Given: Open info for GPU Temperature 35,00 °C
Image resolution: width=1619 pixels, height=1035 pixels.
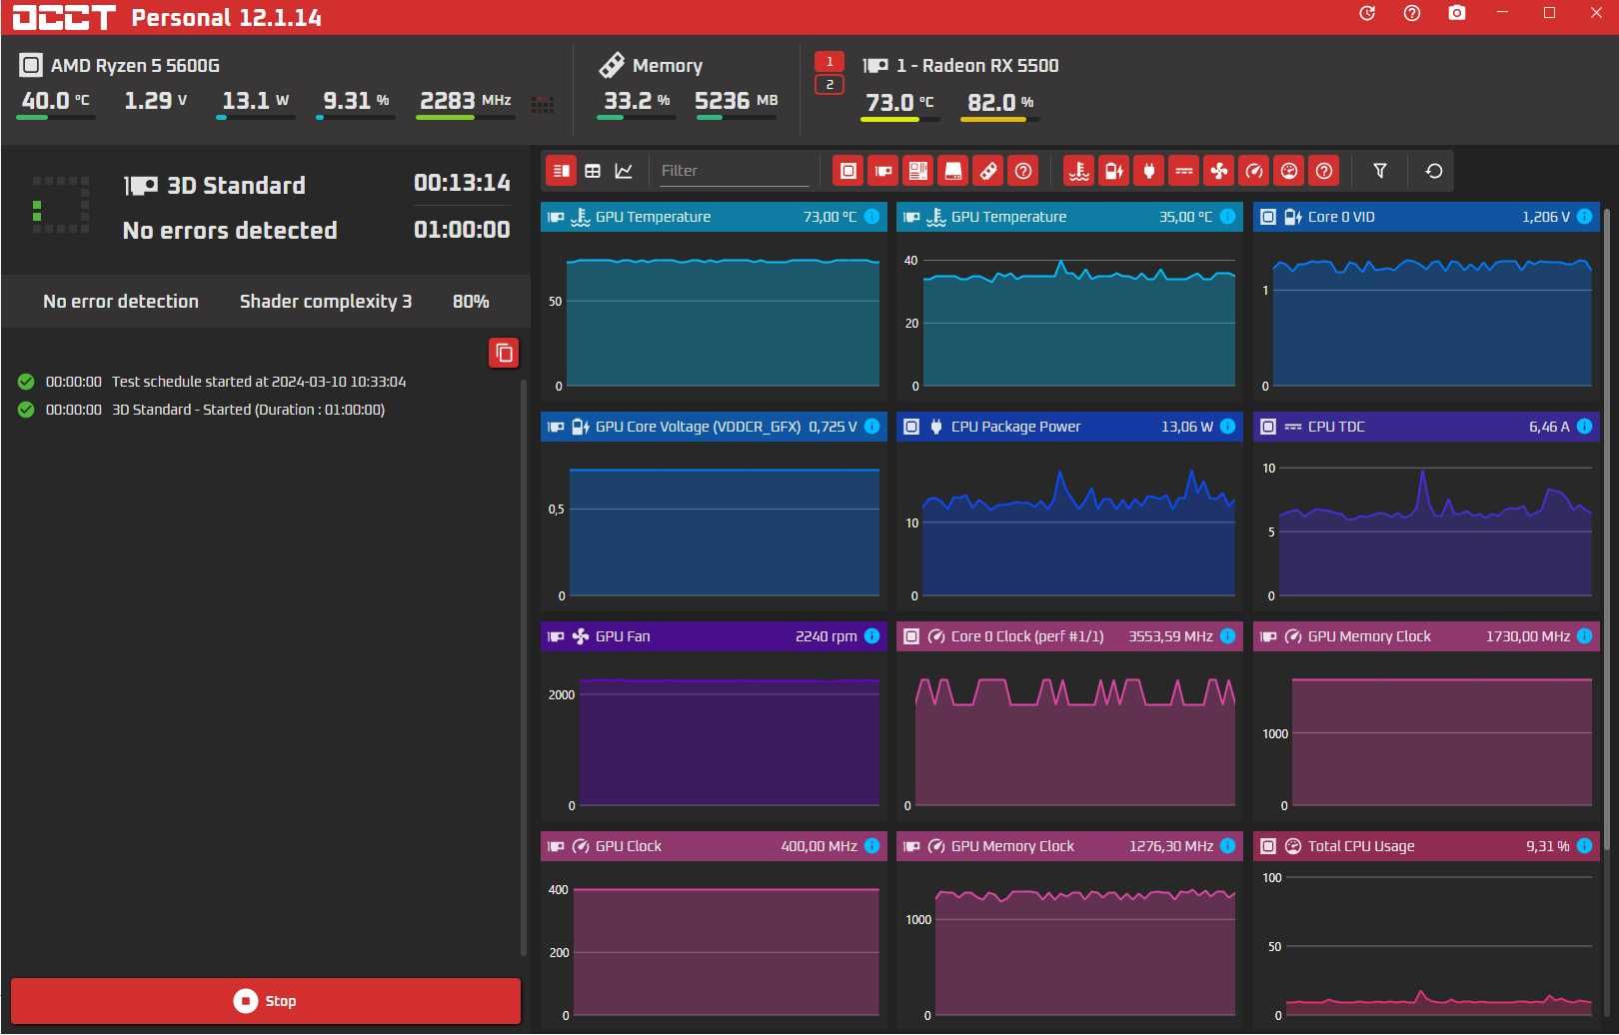Looking at the screenshot, I should tap(1227, 217).
